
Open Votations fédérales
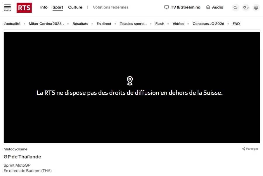coord(110,7)
